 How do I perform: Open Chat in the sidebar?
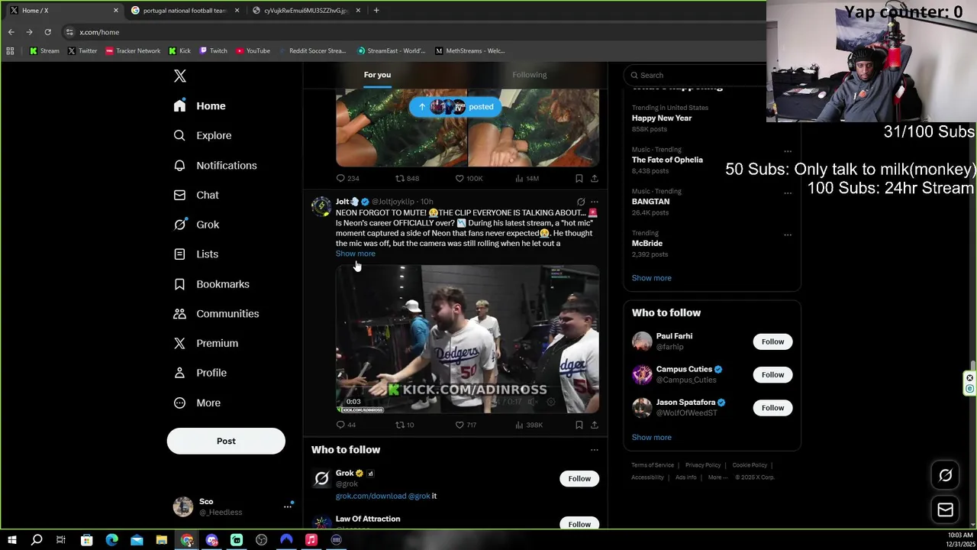coord(197,195)
